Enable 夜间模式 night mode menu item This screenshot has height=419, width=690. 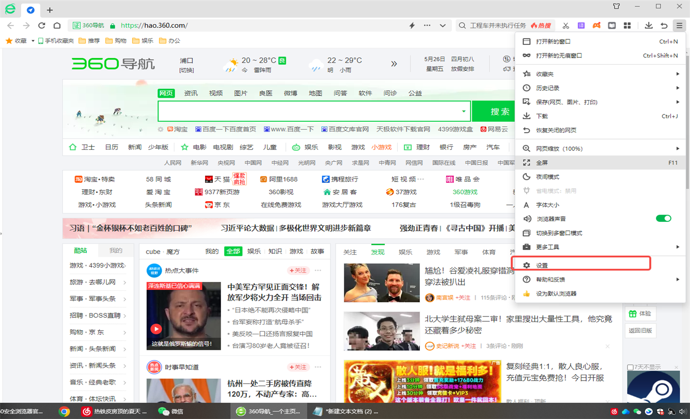[x=600, y=176]
